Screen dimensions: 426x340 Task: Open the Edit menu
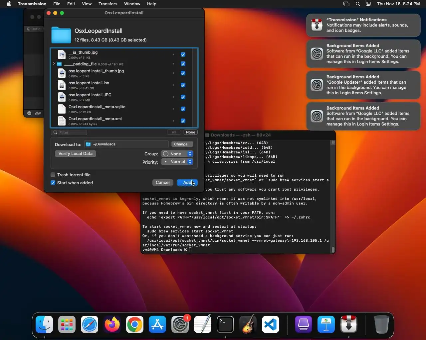[x=71, y=4]
